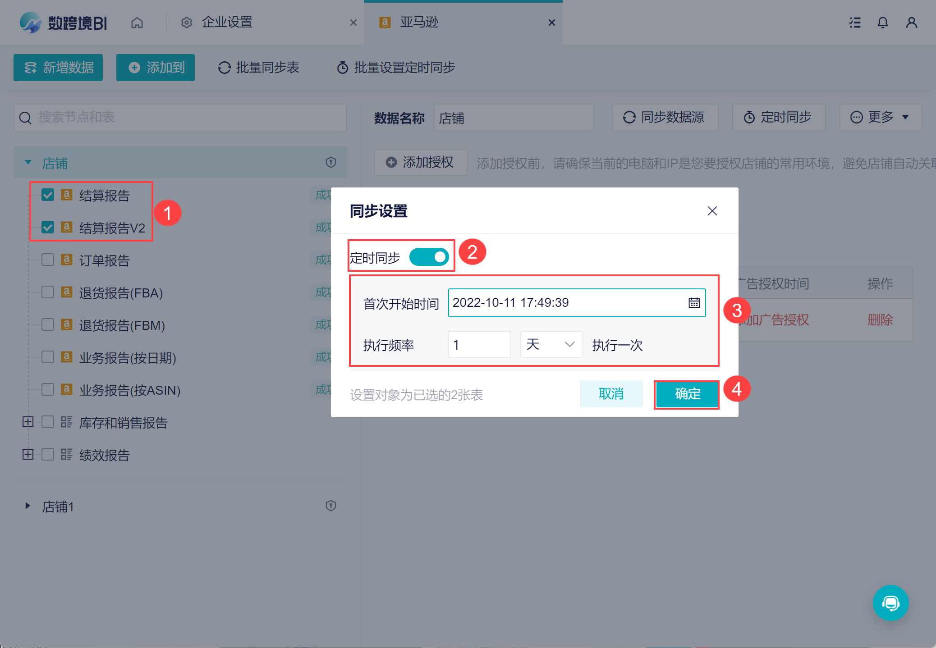
Task: Uncheck the 结算报告V2 checkbox
Action: (x=48, y=228)
